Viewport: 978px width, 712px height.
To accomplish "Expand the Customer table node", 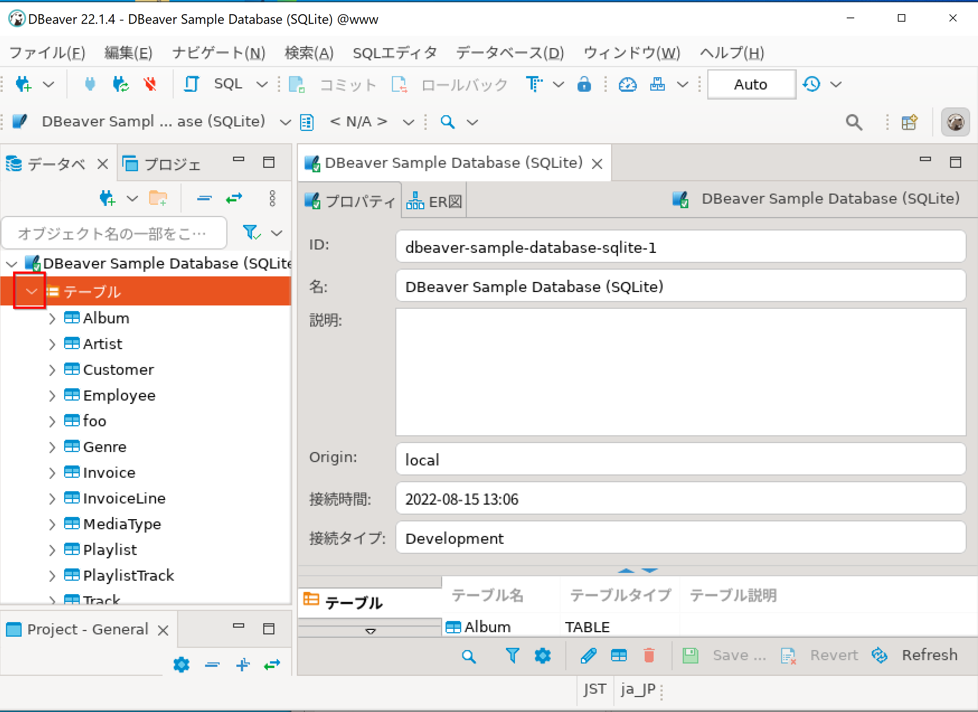I will tap(52, 370).
